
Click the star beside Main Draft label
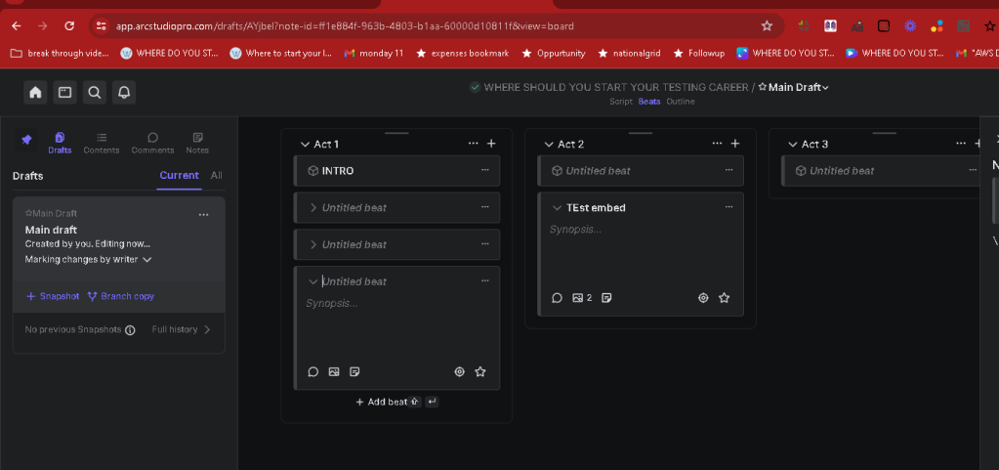coord(762,87)
